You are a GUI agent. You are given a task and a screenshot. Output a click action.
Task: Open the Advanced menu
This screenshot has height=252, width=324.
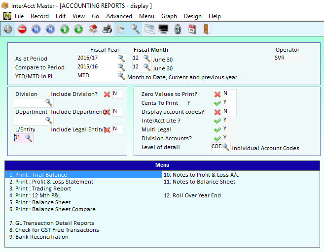click(x=119, y=16)
